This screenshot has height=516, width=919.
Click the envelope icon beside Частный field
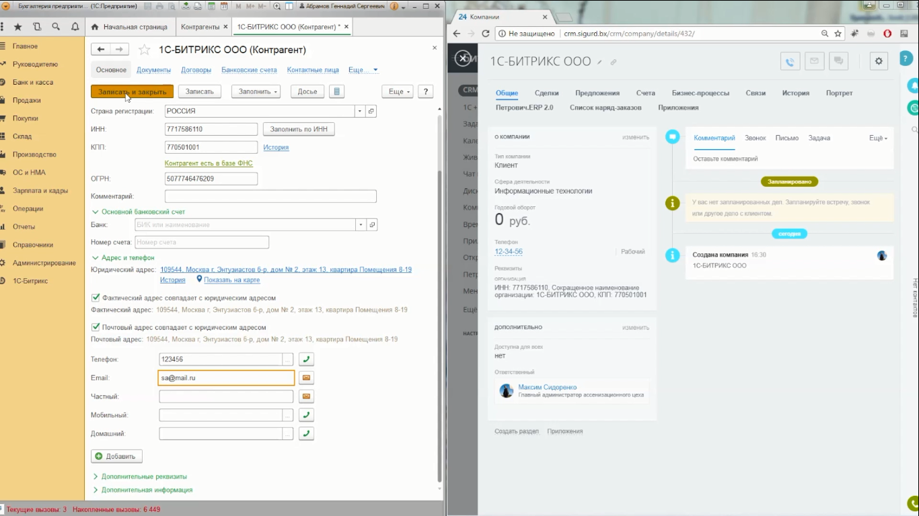point(306,396)
